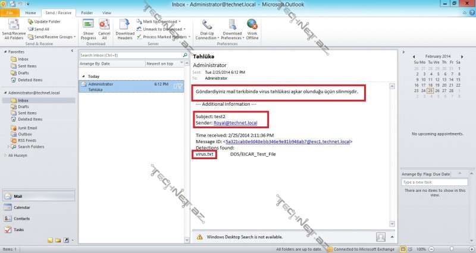Click the Message ID link

point(287,141)
